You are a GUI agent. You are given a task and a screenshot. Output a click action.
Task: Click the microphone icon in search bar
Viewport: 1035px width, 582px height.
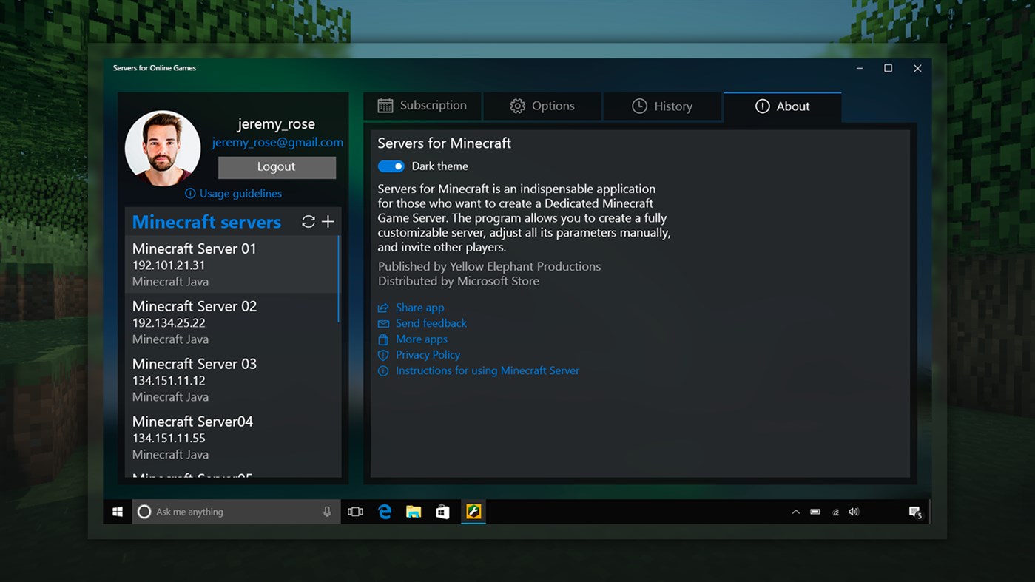[x=327, y=511]
